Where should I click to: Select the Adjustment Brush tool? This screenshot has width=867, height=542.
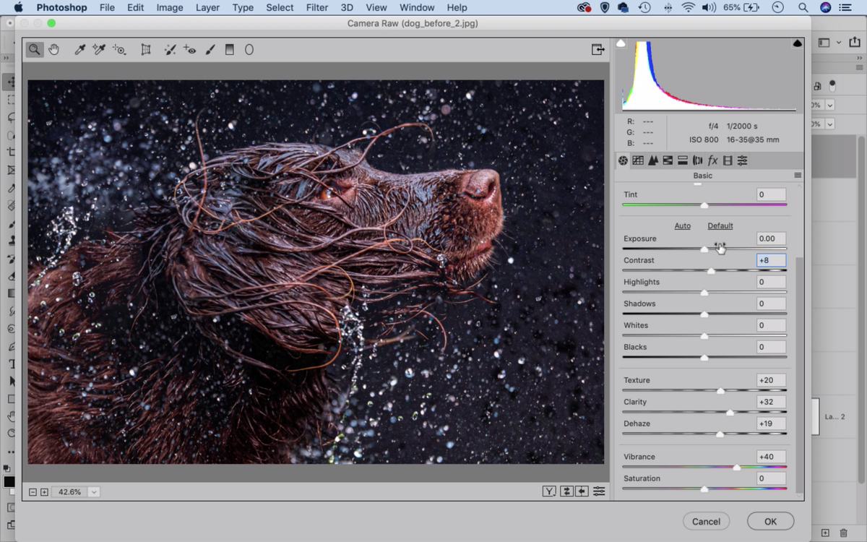pyautogui.click(x=210, y=49)
